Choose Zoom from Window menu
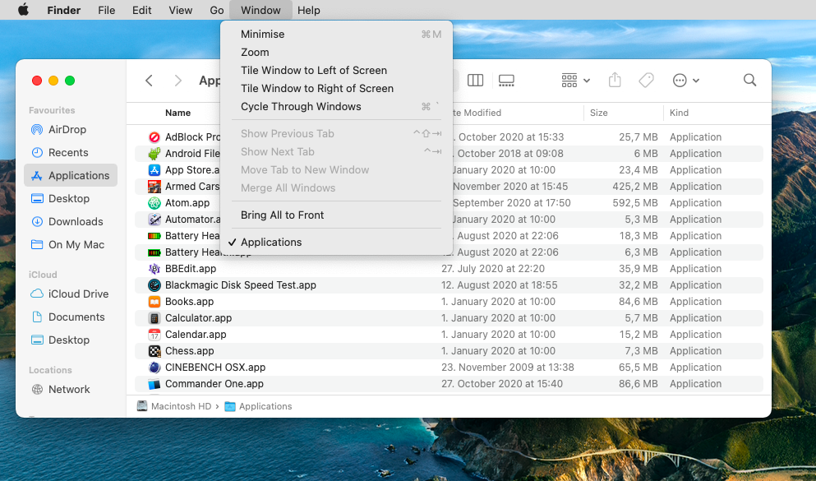This screenshot has width=816, height=481. [336, 52]
